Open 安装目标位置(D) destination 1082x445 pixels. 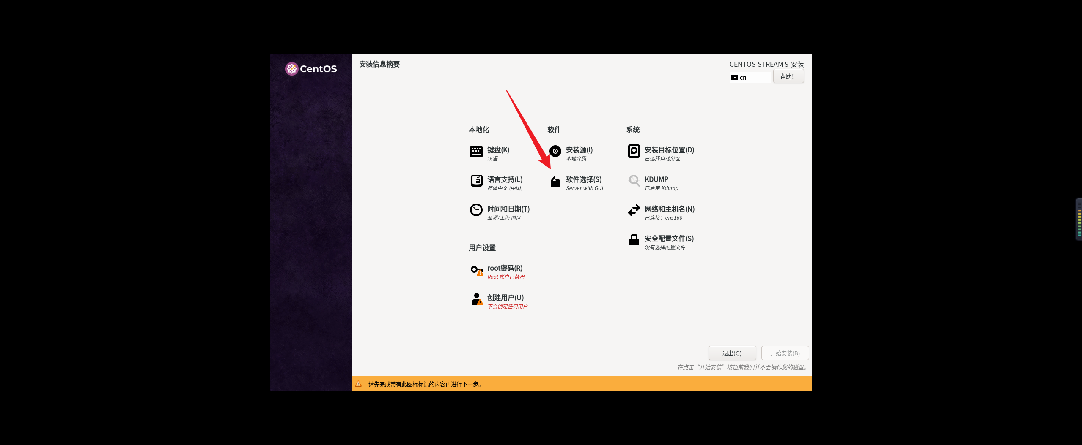pyautogui.click(x=669, y=150)
